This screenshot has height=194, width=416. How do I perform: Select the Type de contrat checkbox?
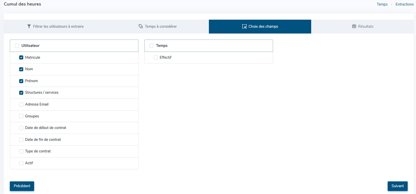pyautogui.click(x=21, y=151)
